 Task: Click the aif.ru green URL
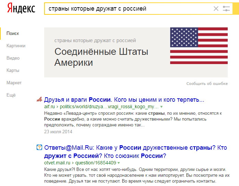[x=49, y=107]
